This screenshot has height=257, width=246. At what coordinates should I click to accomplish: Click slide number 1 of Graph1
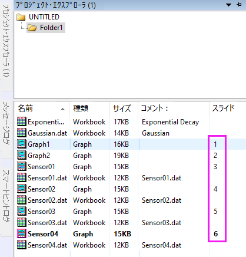click(215, 144)
